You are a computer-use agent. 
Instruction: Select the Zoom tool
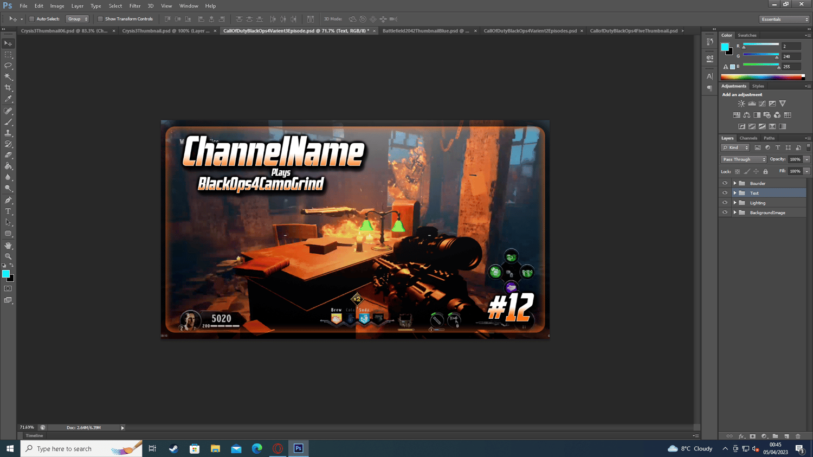tap(8, 256)
